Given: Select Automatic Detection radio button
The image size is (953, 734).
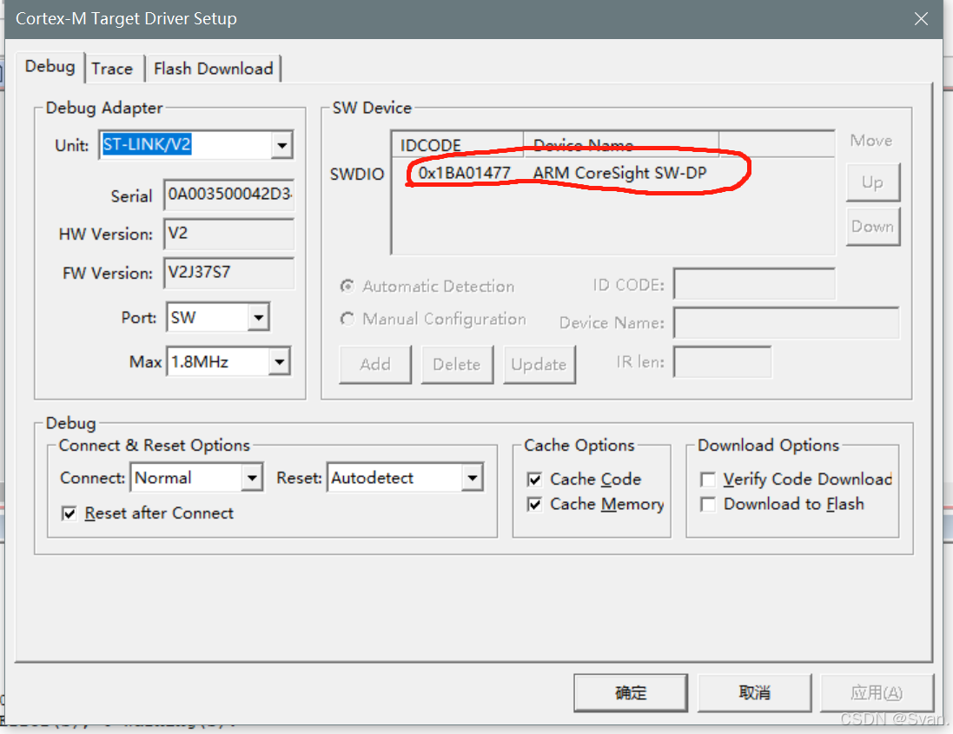Looking at the screenshot, I should (x=347, y=286).
